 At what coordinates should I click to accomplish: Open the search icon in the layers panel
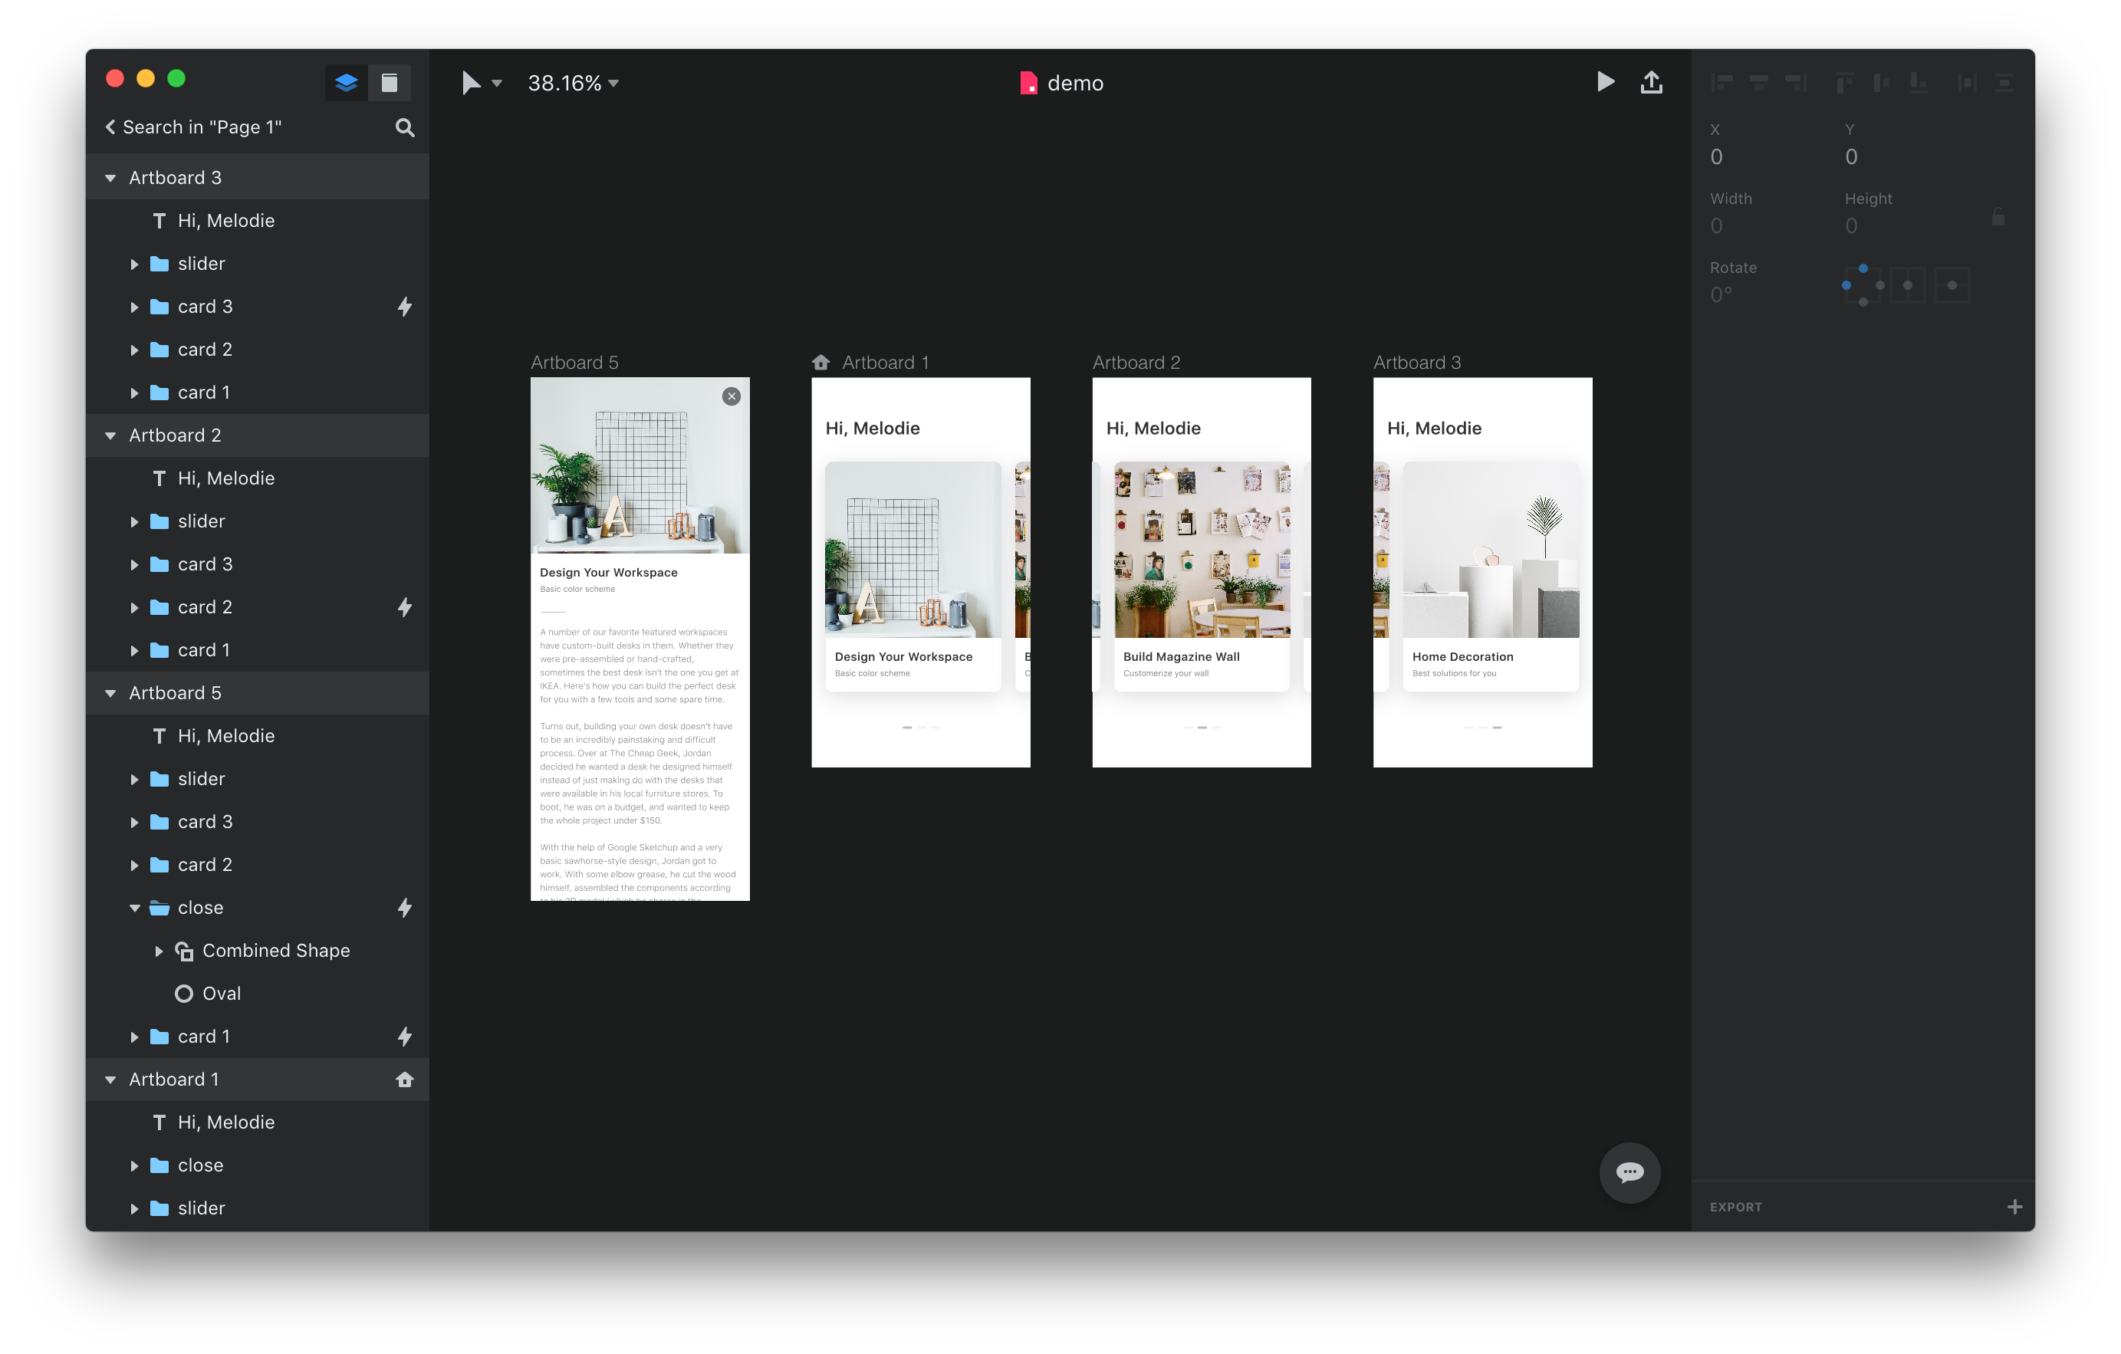(404, 127)
